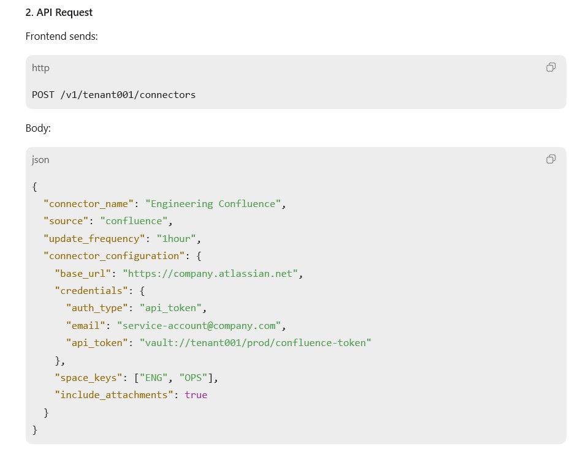Click the "confluence" source value
This screenshot has width=583, height=452.
click(x=134, y=221)
